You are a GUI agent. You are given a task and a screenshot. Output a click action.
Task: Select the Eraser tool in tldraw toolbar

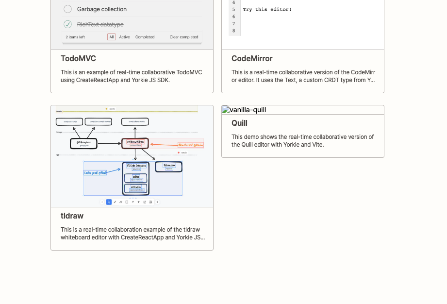coord(121,202)
